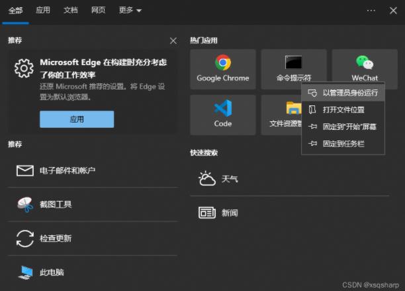Viewport: 405px width, 291px height.
Task: Click the mail envelope icon for 电子邮件和帐户
Action: 25,171
